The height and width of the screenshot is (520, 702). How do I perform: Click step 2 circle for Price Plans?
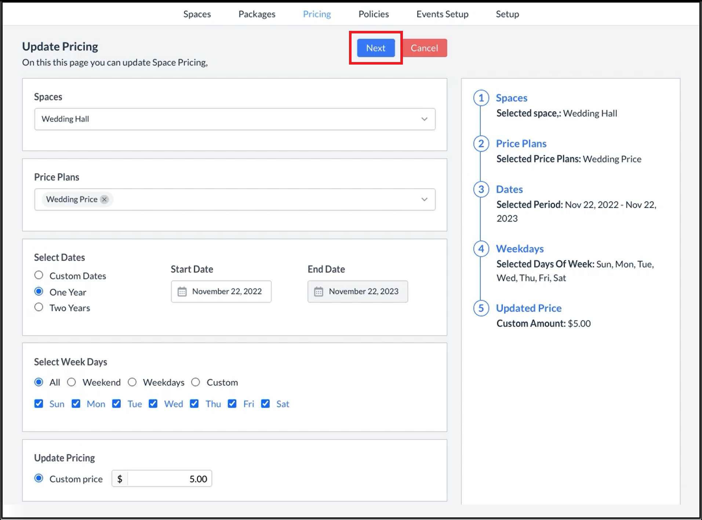(x=481, y=143)
